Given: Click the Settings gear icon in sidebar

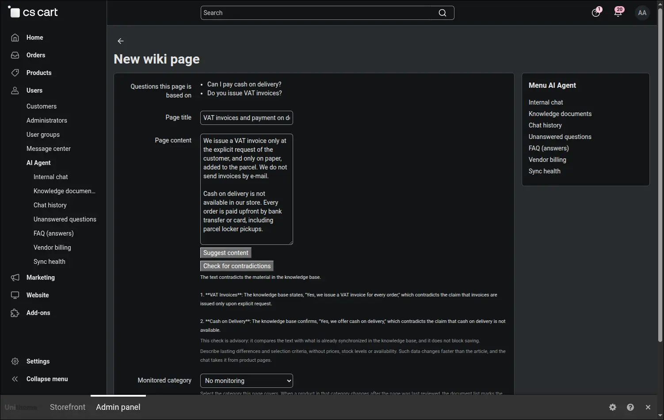Looking at the screenshot, I should point(15,361).
